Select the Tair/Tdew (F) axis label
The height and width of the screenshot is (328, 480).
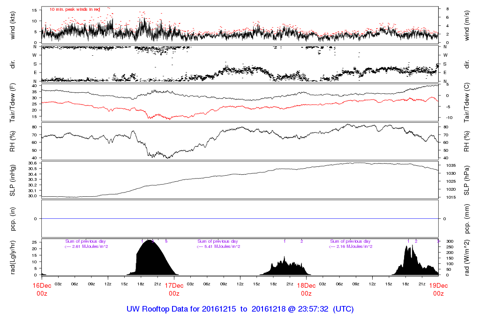pyautogui.click(x=13, y=103)
